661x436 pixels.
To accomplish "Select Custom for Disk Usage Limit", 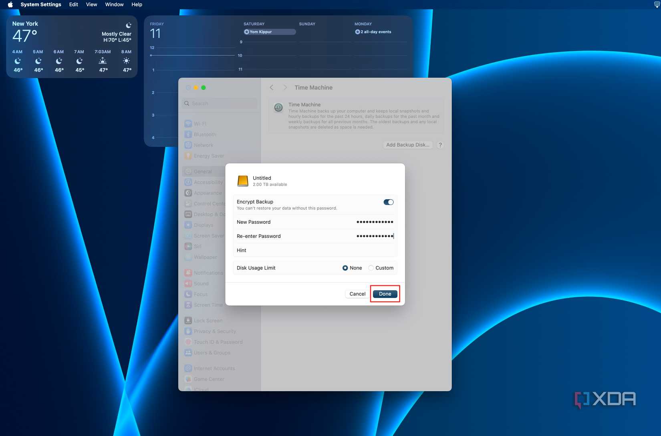I will coord(371,268).
